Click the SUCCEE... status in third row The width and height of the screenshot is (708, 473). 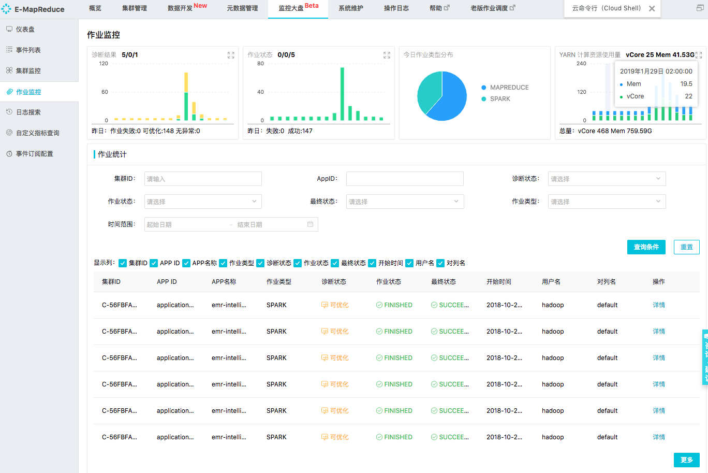(450, 358)
